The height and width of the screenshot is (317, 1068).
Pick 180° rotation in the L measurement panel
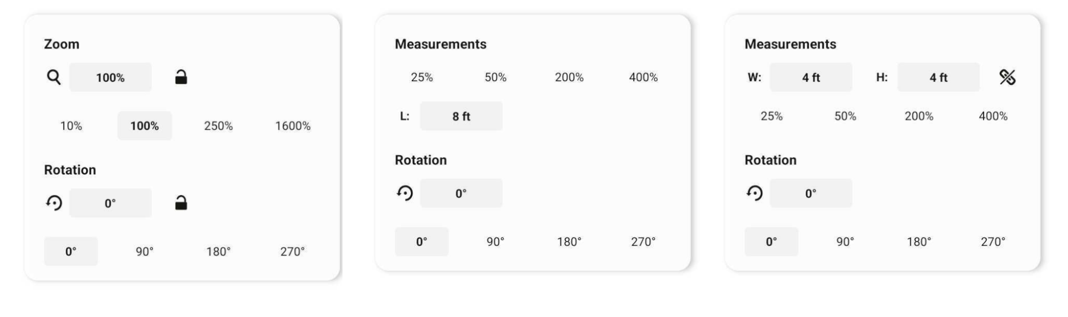pyautogui.click(x=569, y=242)
